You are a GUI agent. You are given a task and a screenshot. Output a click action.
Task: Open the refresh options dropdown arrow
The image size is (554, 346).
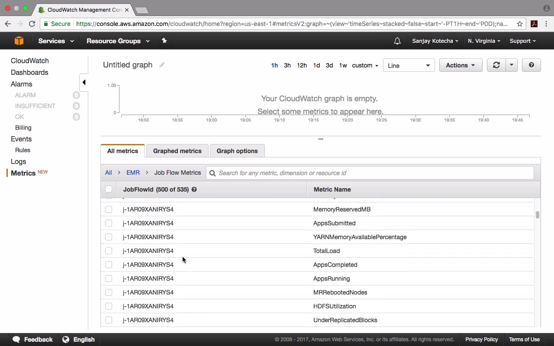tap(511, 65)
